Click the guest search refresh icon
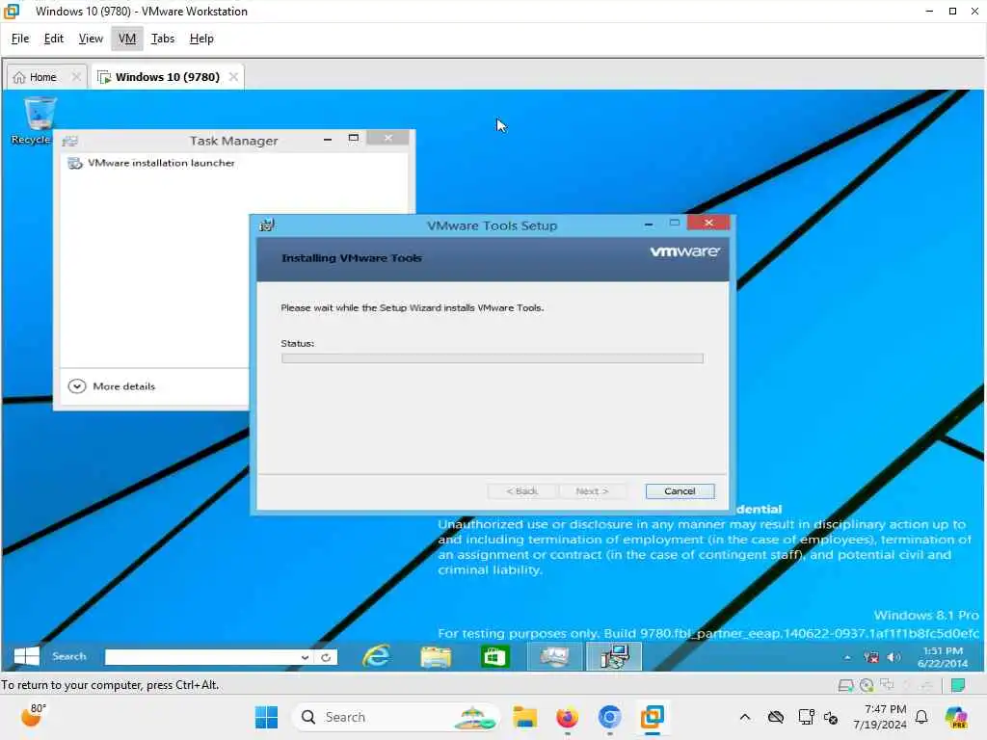The height and width of the screenshot is (740, 987). pos(326,657)
